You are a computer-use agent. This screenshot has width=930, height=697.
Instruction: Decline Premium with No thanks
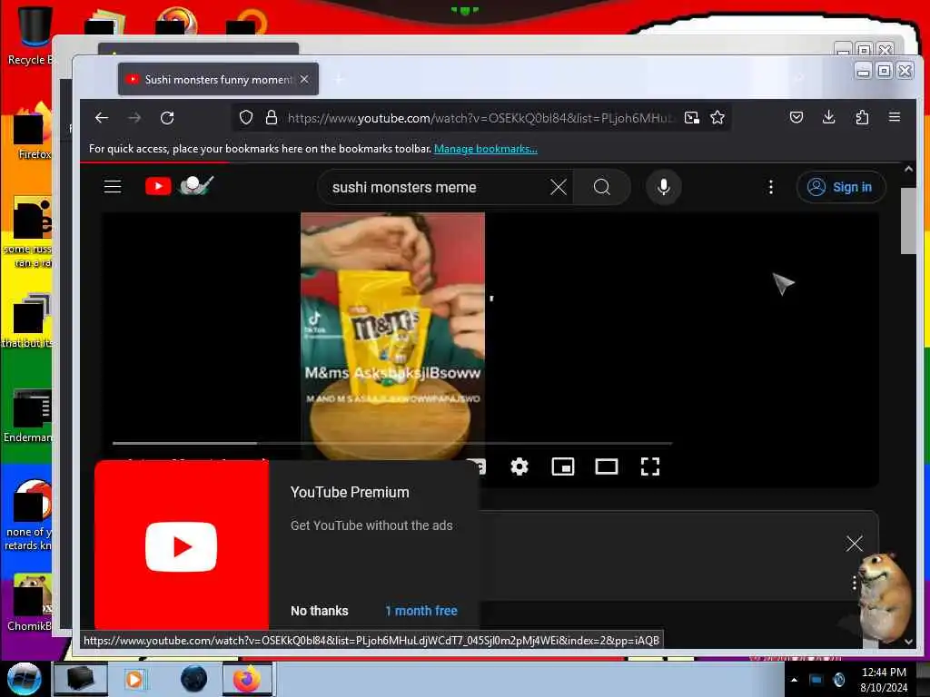point(319,611)
